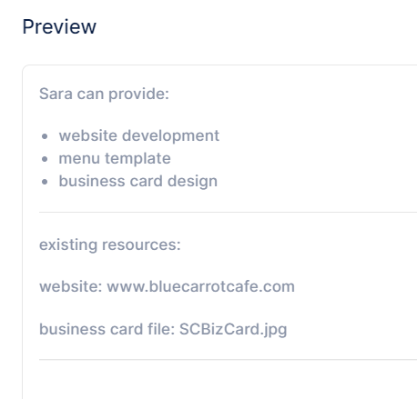Click the 'website:' label
This screenshot has width=417, height=399.
click(71, 286)
